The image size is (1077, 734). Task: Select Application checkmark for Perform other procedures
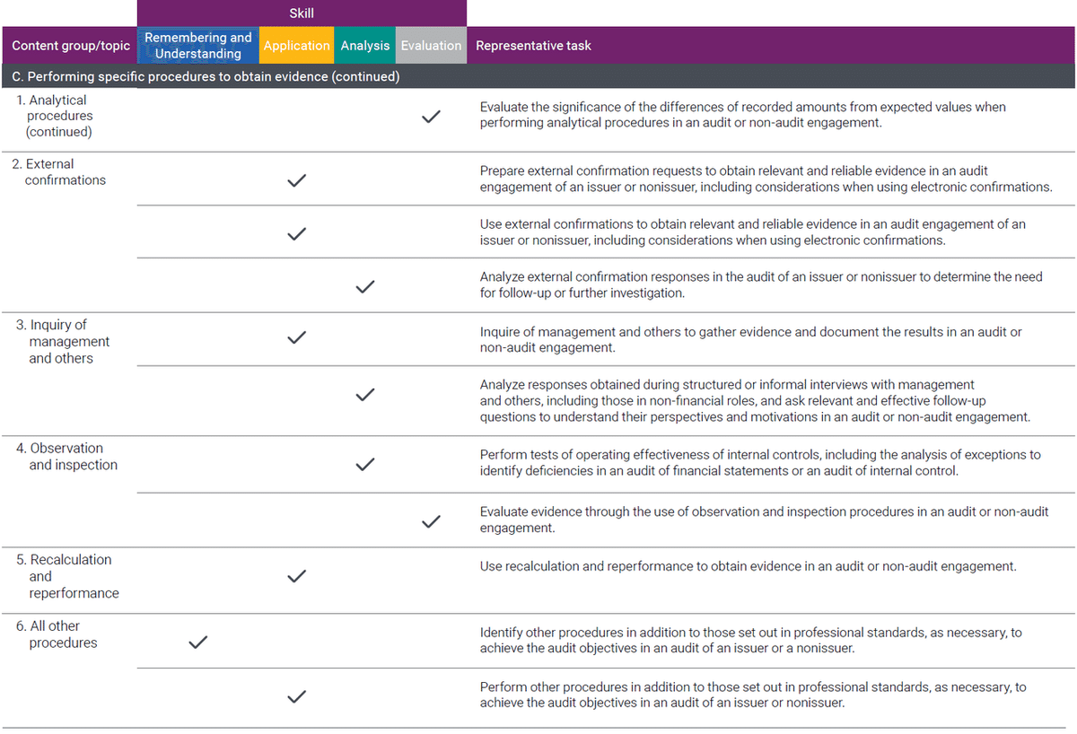tap(296, 695)
